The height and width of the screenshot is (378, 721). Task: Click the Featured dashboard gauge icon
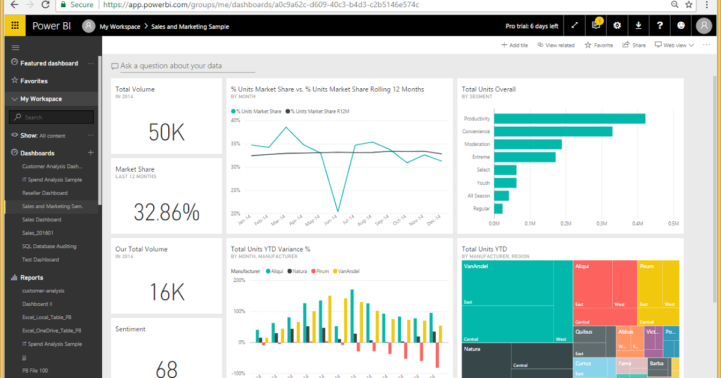click(x=15, y=63)
